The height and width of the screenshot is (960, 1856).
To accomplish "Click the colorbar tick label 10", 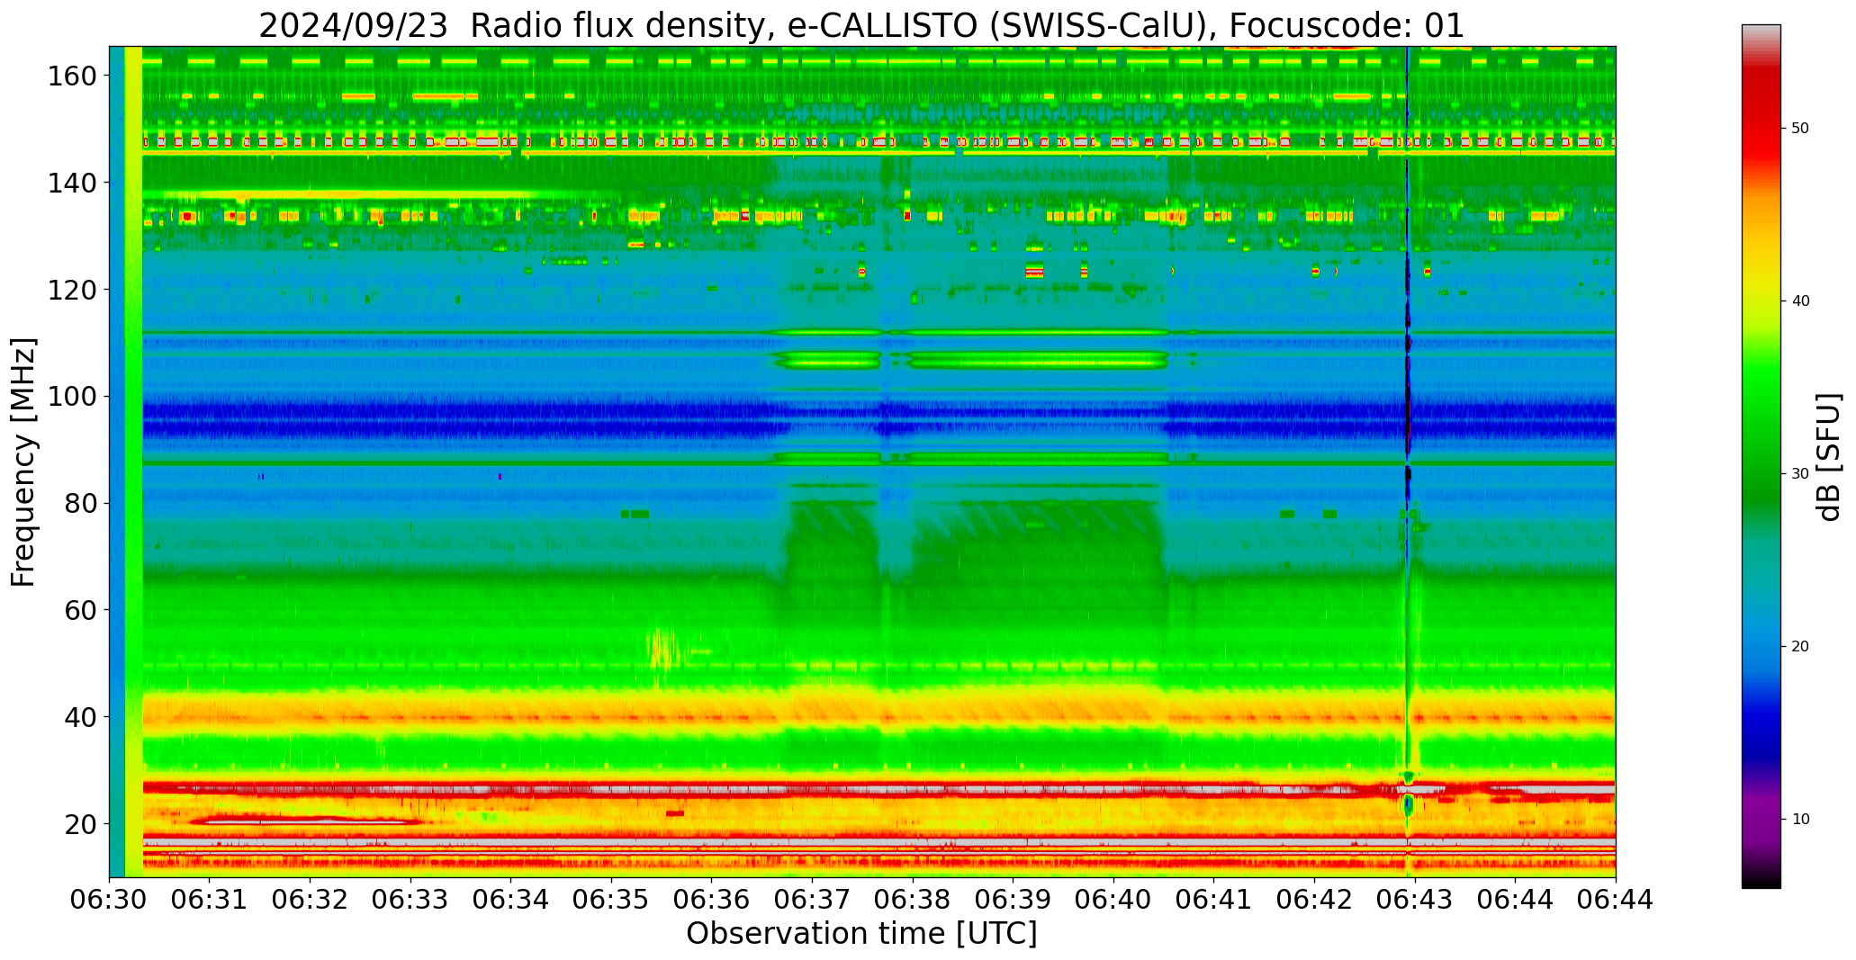I will click(1801, 819).
